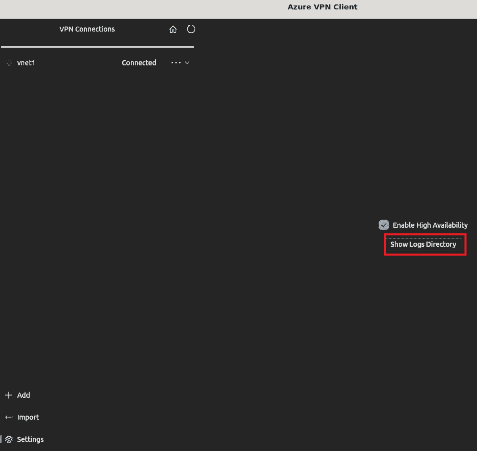Click the import arrow icon
The image size is (477, 451).
(x=9, y=417)
